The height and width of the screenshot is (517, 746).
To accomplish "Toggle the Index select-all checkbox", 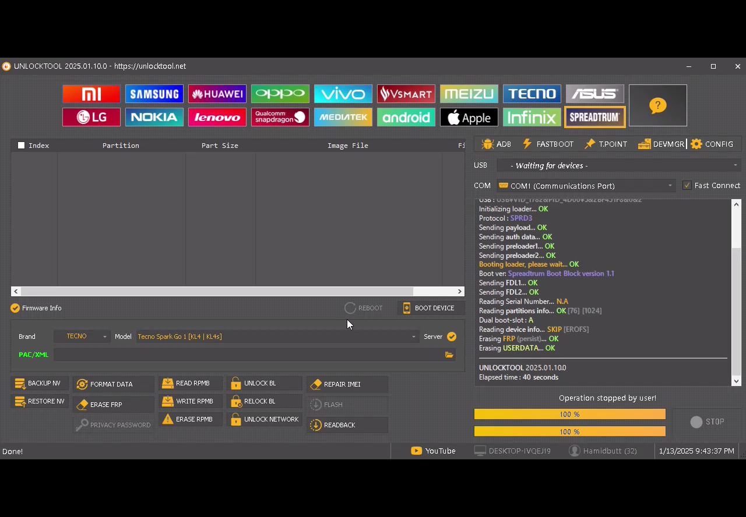I will [x=22, y=146].
